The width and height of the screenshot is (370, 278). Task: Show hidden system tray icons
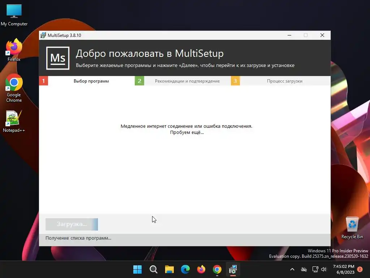(x=292, y=269)
